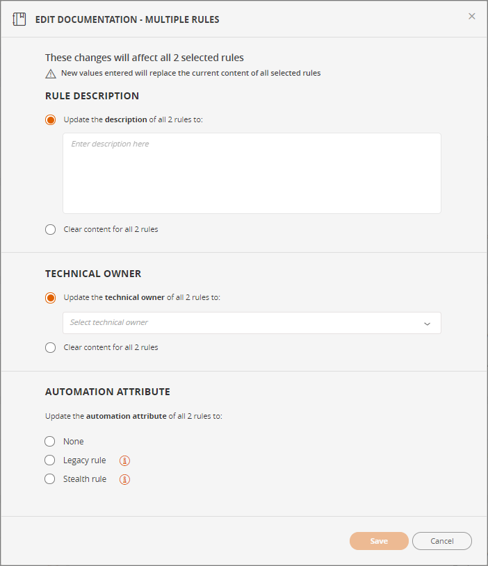488x566 pixels.
Task: Click info icon next to Legacy rule
Action: [x=125, y=460]
